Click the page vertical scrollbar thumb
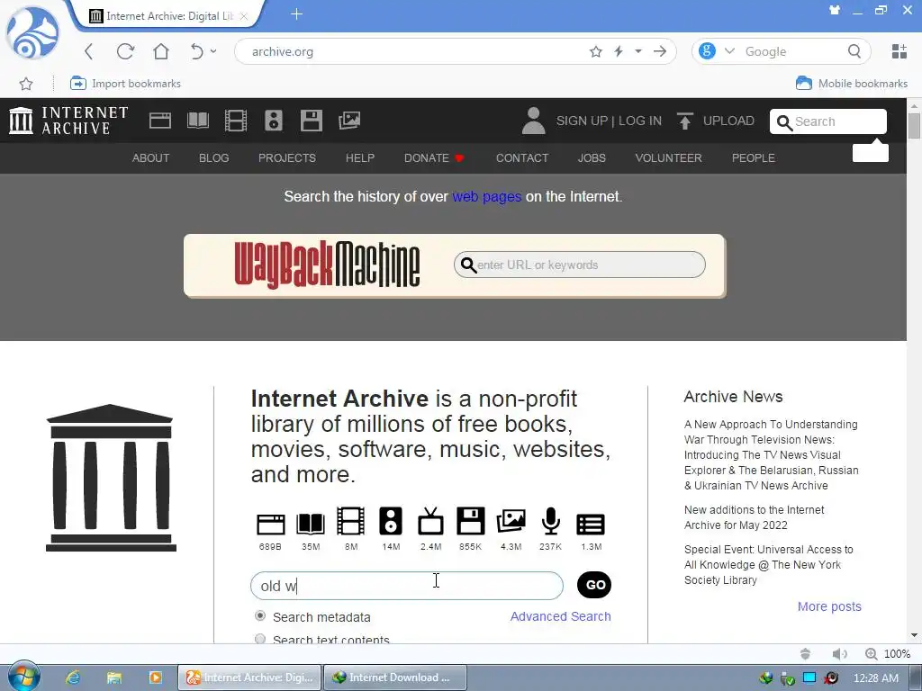Viewport: 922px width, 691px height. coord(914,126)
